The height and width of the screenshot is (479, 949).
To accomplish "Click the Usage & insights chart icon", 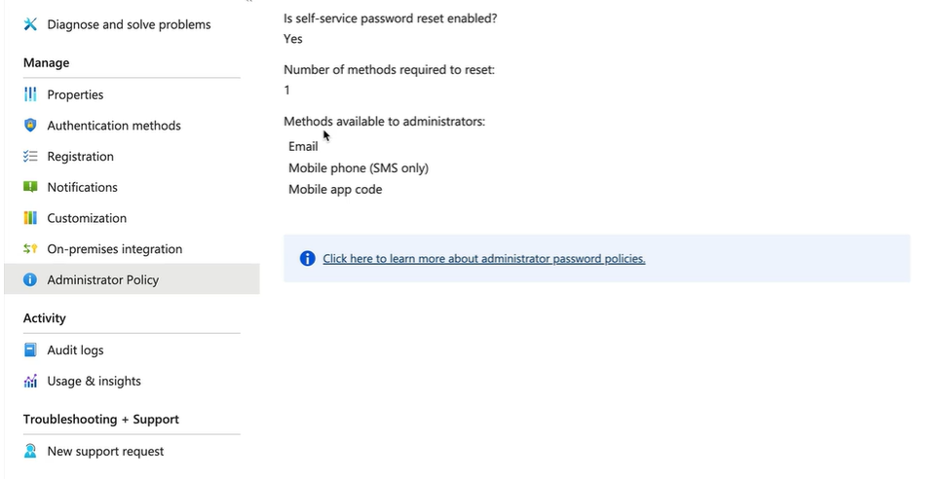I will pyautogui.click(x=30, y=381).
